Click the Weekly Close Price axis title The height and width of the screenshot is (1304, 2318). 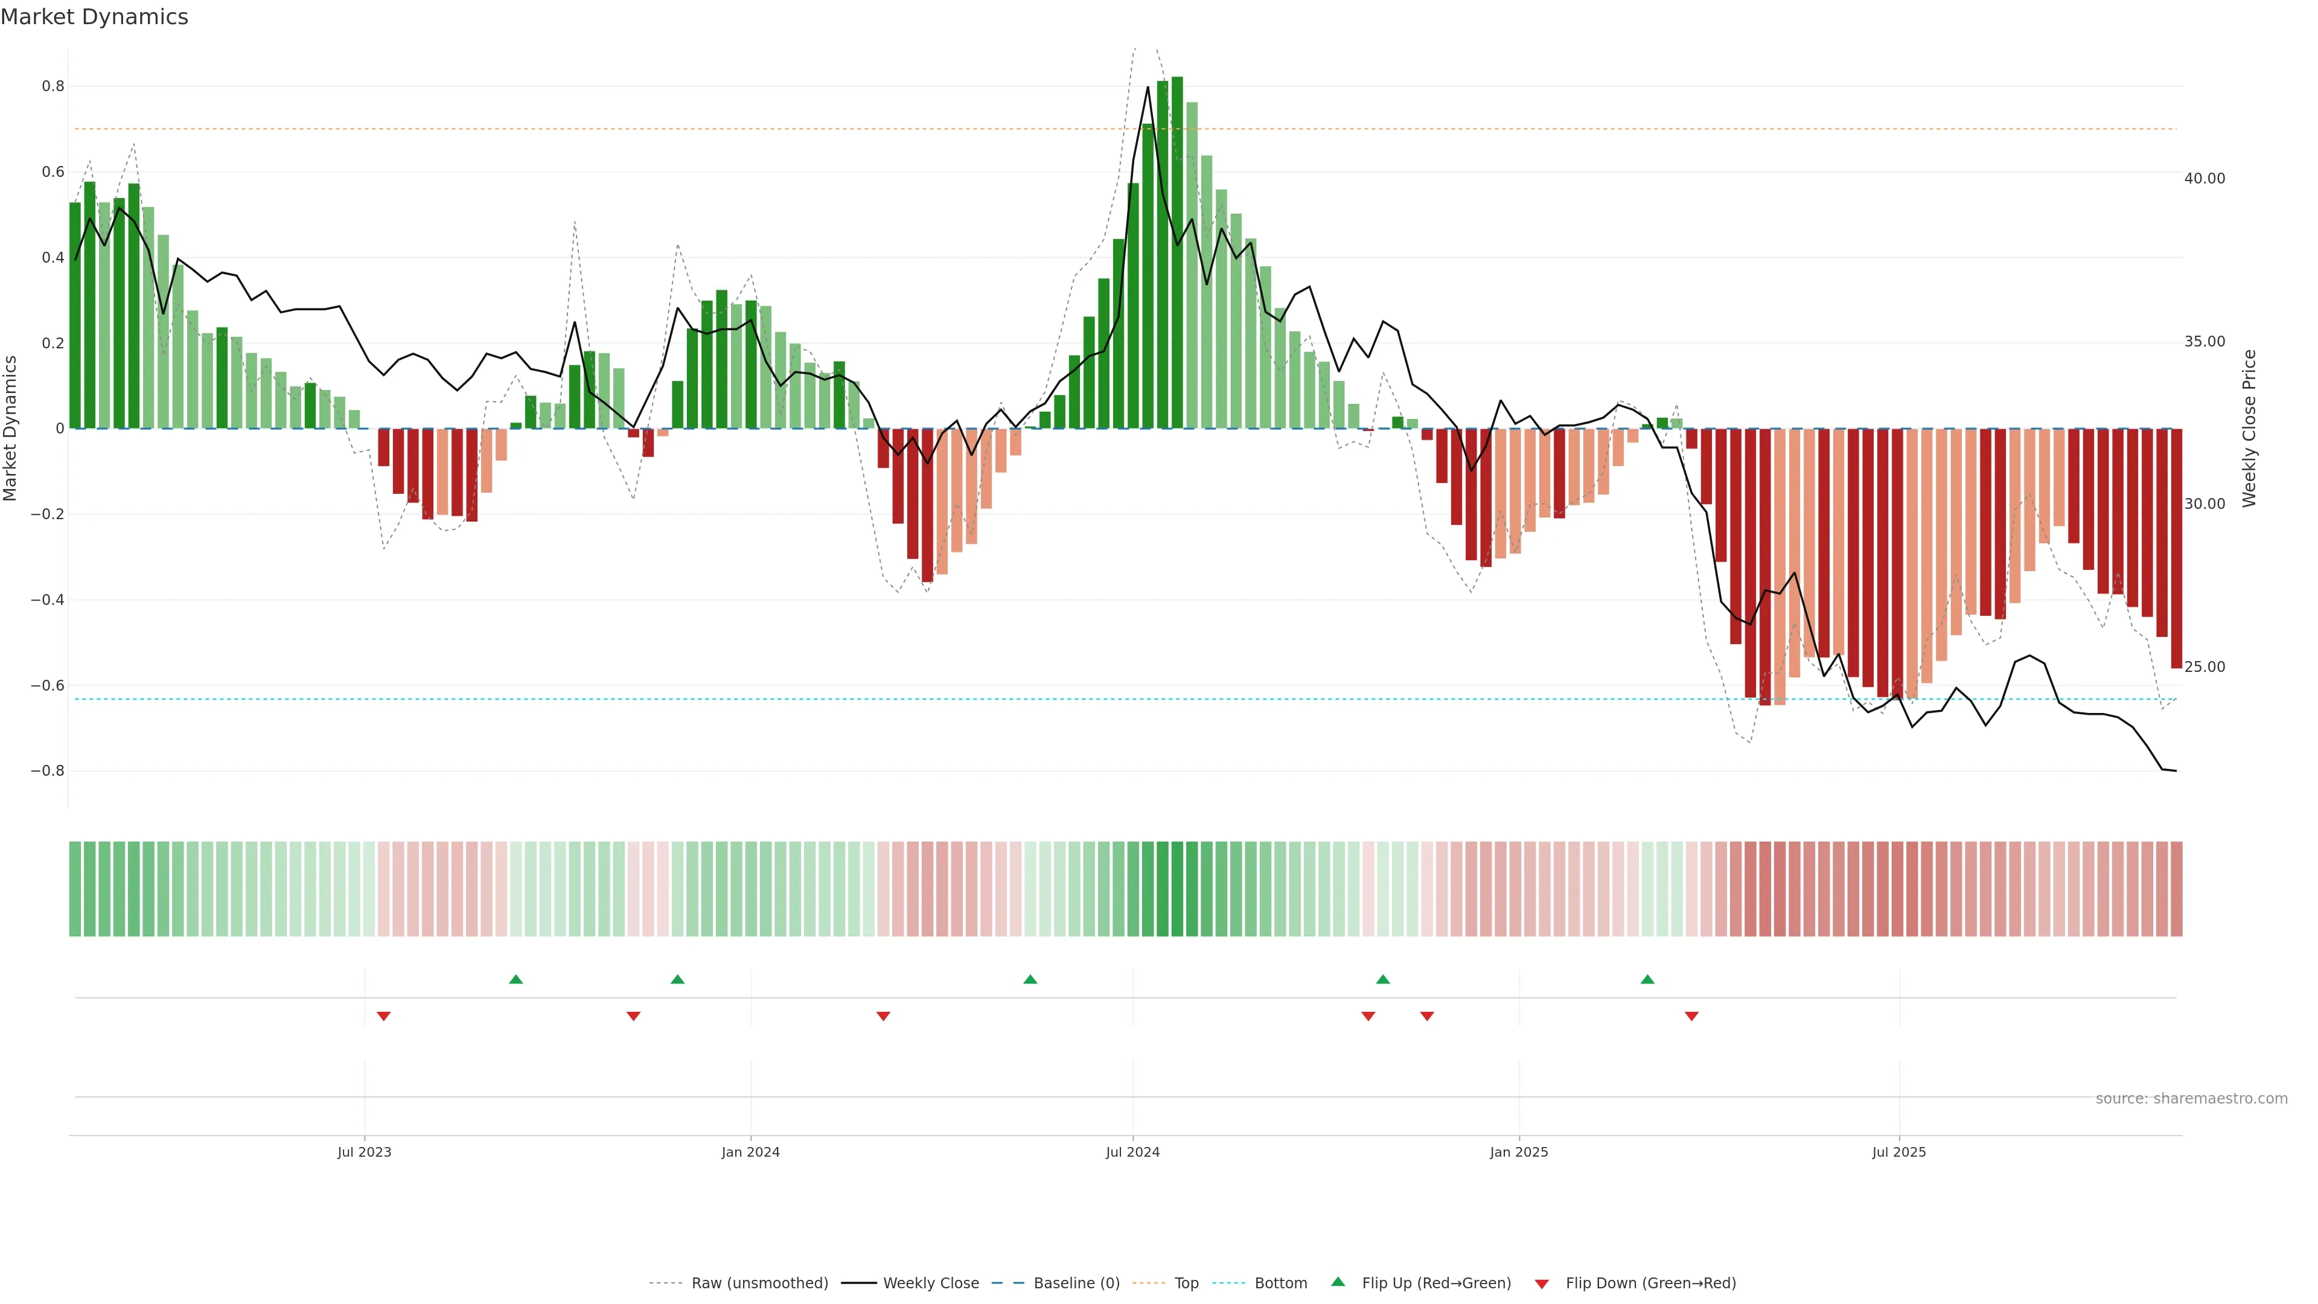[x=2249, y=429]
